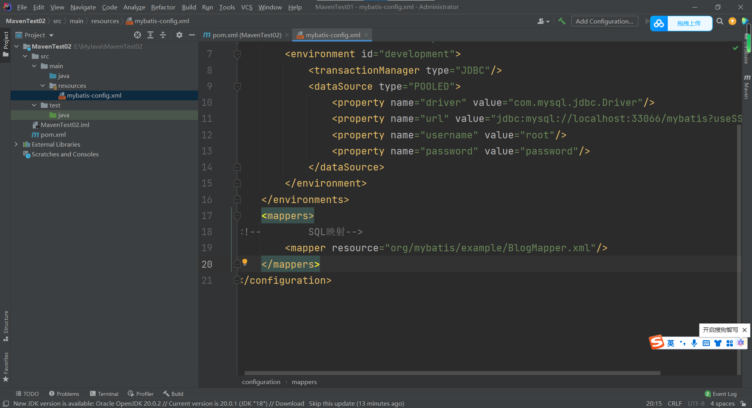Click the inspection green checkmark indicator
The width and height of the screenshot is (752, 408).
click(735, 48)
